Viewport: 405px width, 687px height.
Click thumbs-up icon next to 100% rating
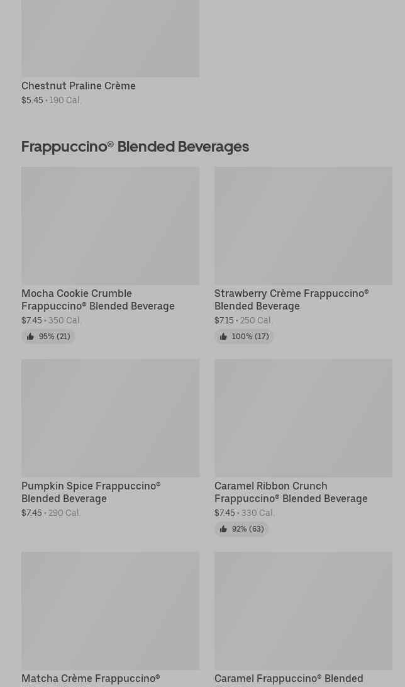point(223,337)
